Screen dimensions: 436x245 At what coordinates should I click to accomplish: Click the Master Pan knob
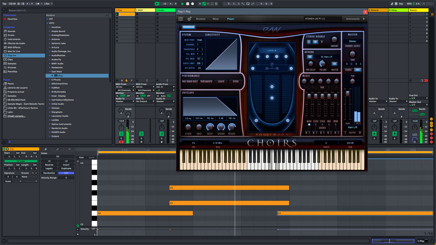(352, 81)
